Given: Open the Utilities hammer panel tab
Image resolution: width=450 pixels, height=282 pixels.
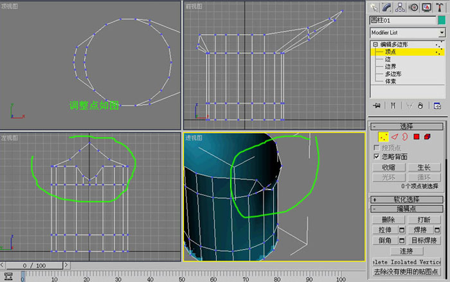Looking at the screenshot, I should pyautogui.click(x=439, y=7).
